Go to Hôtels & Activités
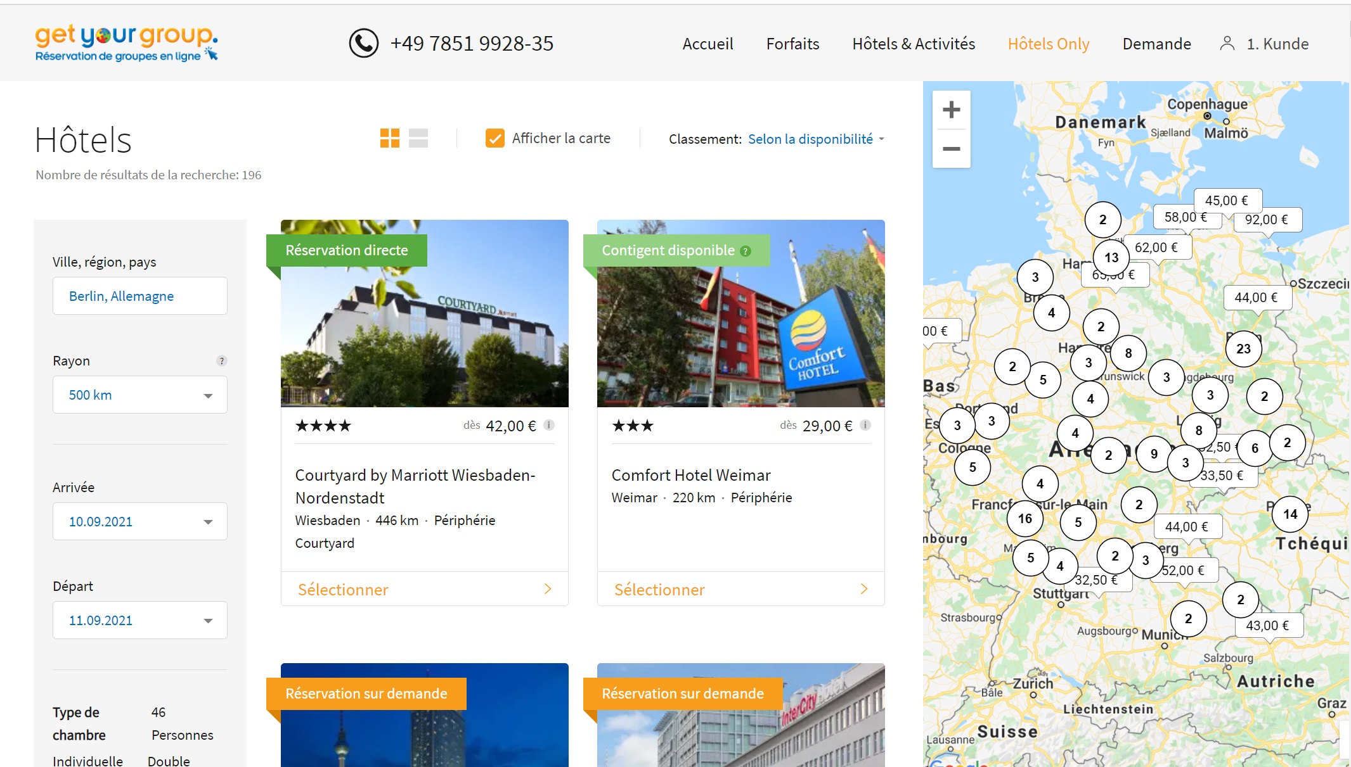 tap(914, 44)
